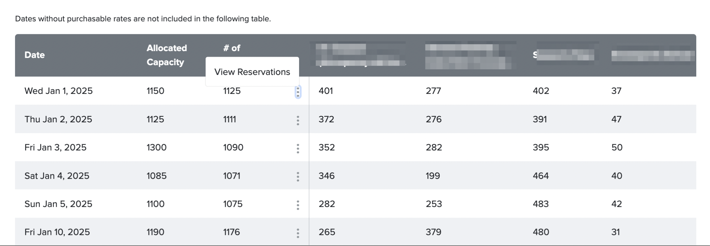Click allocated capacity value 1300 for Jan 3
The height and width of the screenshot is (246, 710).
156,148
